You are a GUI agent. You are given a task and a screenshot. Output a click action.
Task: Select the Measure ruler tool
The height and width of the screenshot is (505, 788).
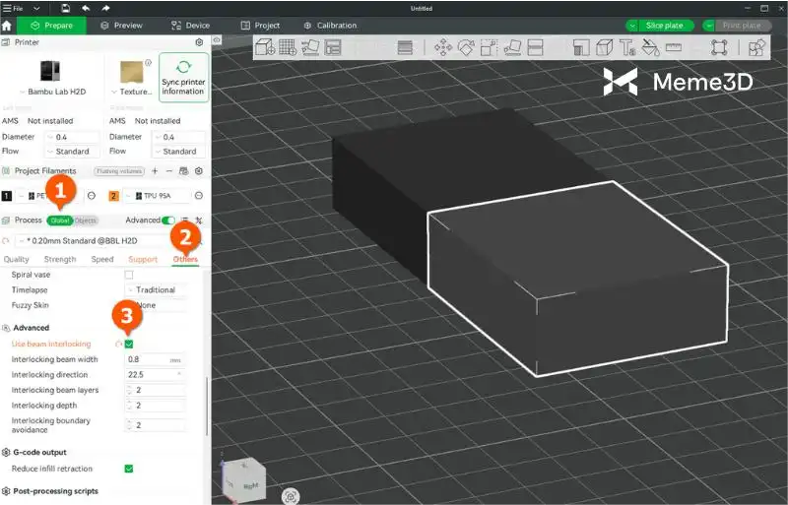click(x=674, y=46)
